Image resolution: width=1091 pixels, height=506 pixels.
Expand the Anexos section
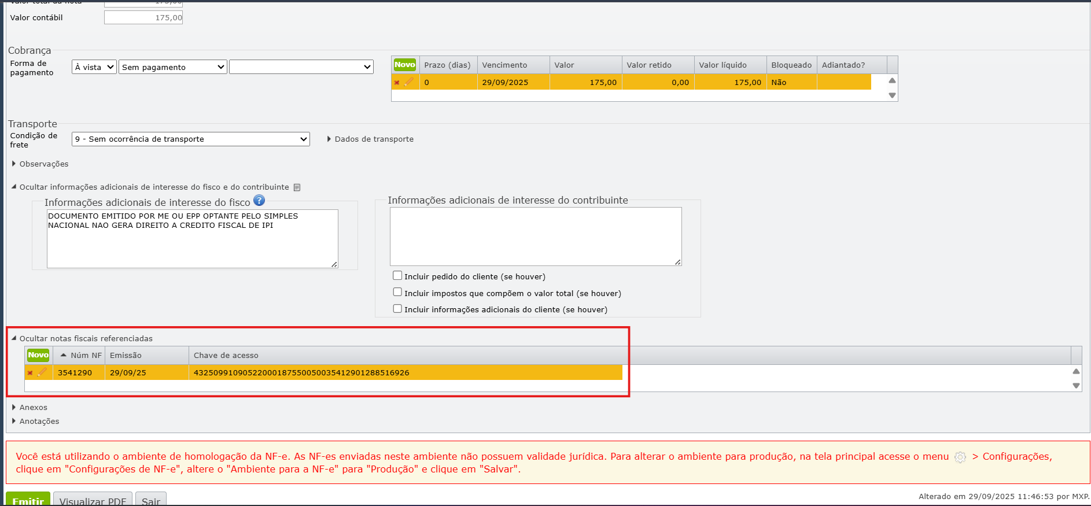coord(30,408)
